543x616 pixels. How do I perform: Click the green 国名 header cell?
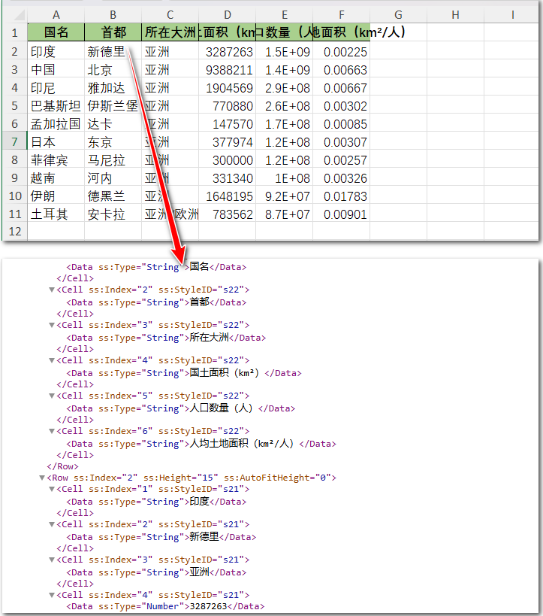click(56, 32)
